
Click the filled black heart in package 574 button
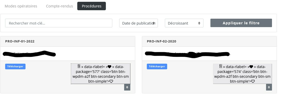pos(251,67)
